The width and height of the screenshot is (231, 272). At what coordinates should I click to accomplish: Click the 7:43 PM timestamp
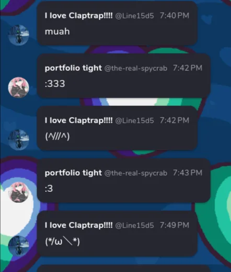tap(188, 173)
